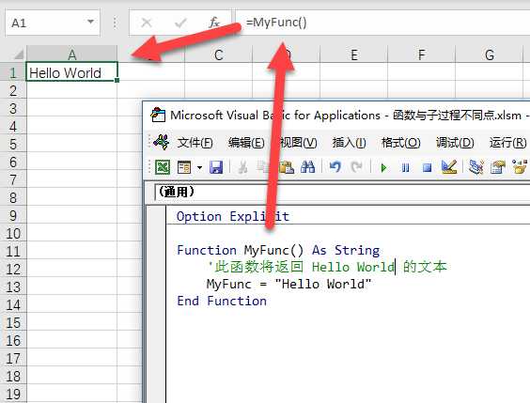Click the Save icon in VBA toolbar
Viewport: 530px width, 403px height.
tap(216, 167)
